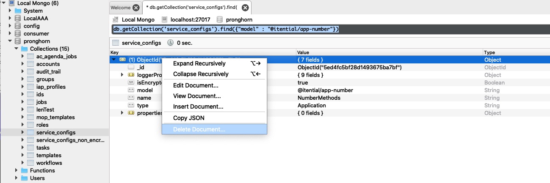Expand the loggerProps field row
This screenshot has width=550, height=183.
click(x=122, y=75)
